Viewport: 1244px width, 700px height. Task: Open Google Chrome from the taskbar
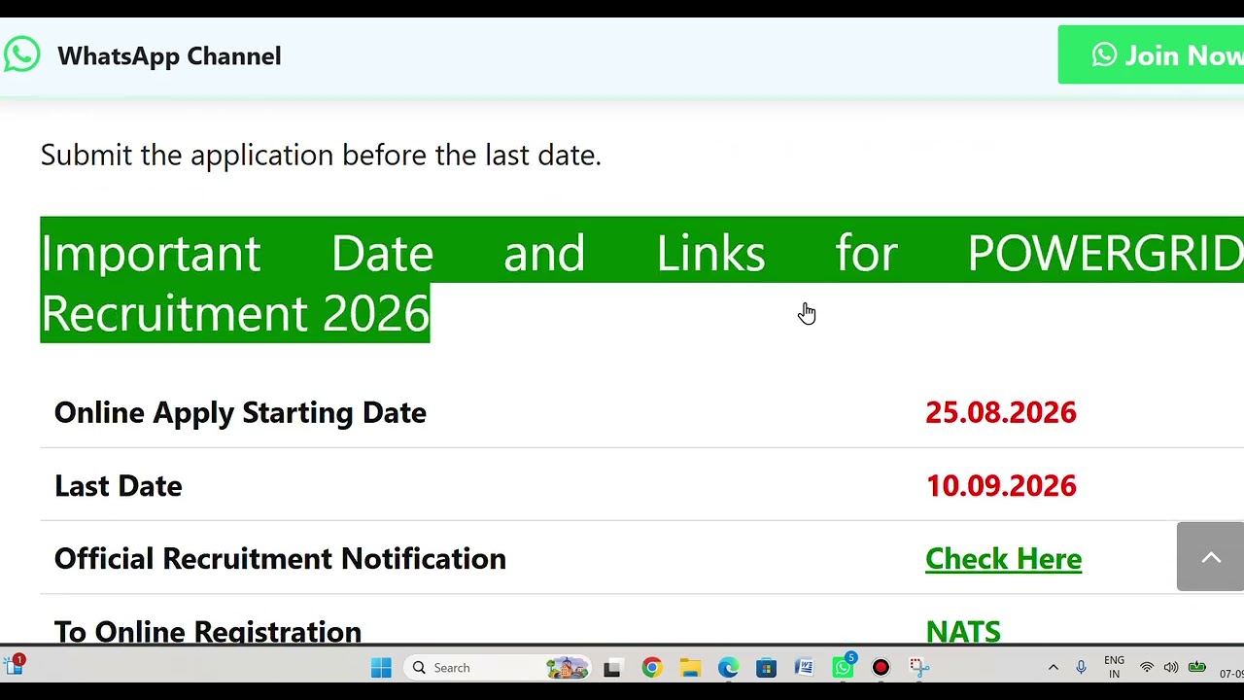[x=651, y=668]
